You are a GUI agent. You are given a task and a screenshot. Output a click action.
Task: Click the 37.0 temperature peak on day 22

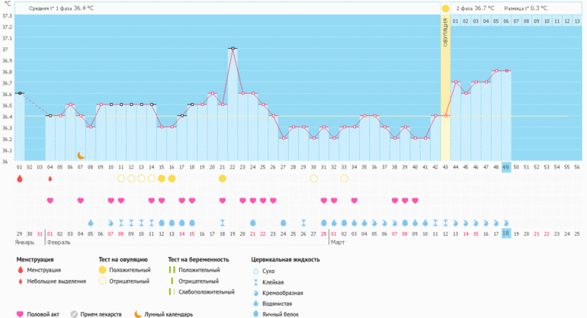pos(233,49)
